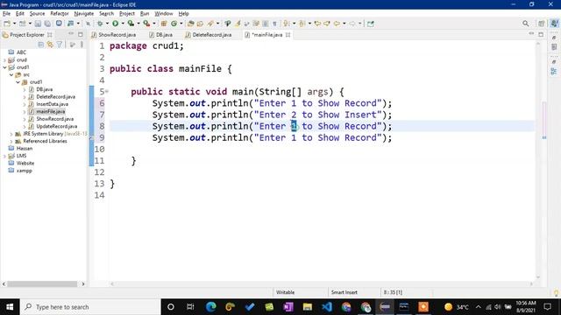
Task: Select the Java perspective icon
Action: [554, 24]
